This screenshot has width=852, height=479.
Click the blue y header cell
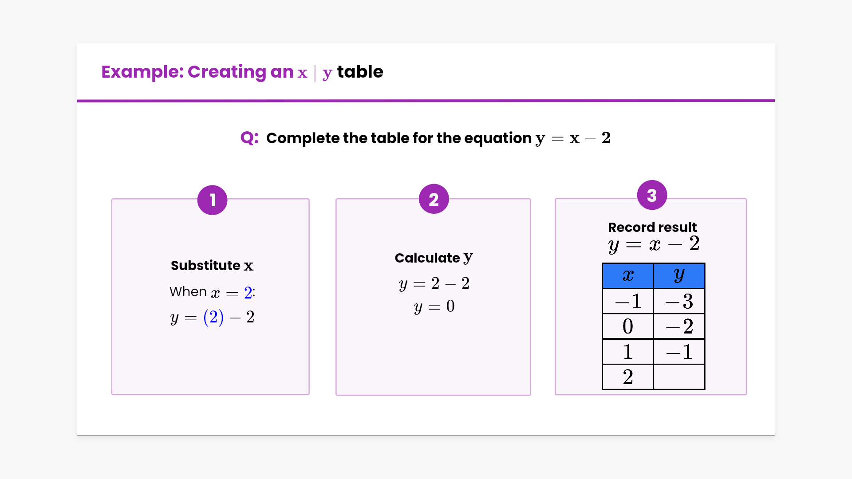[679, 276]
